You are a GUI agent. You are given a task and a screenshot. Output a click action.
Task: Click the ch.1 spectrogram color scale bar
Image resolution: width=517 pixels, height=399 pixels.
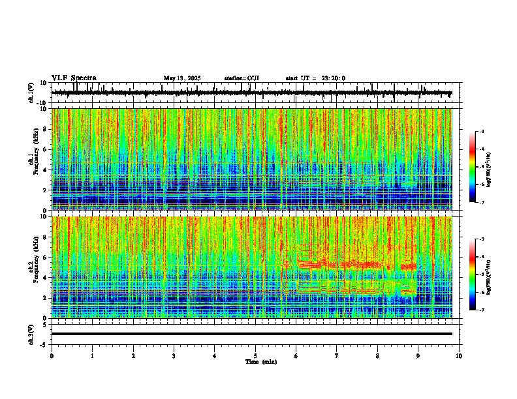tap(472, 167)
